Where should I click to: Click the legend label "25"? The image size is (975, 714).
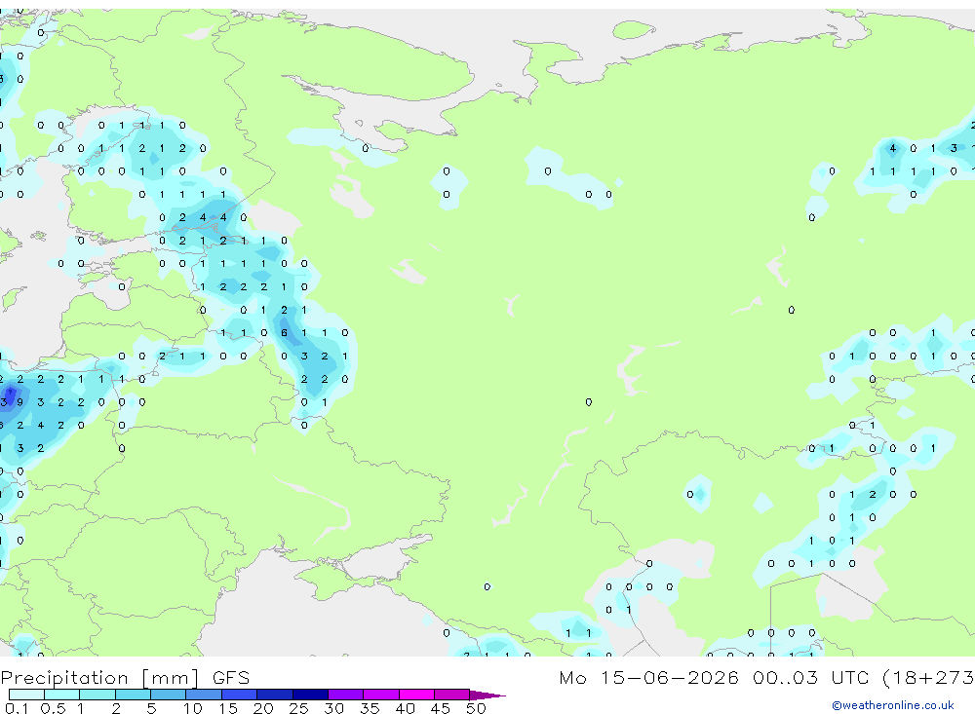tap(298, 708)
